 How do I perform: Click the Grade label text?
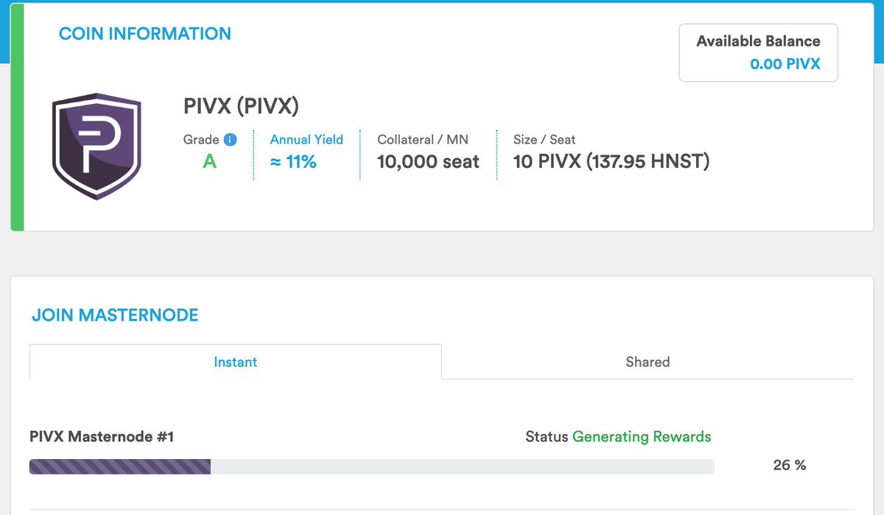(201, 139)
